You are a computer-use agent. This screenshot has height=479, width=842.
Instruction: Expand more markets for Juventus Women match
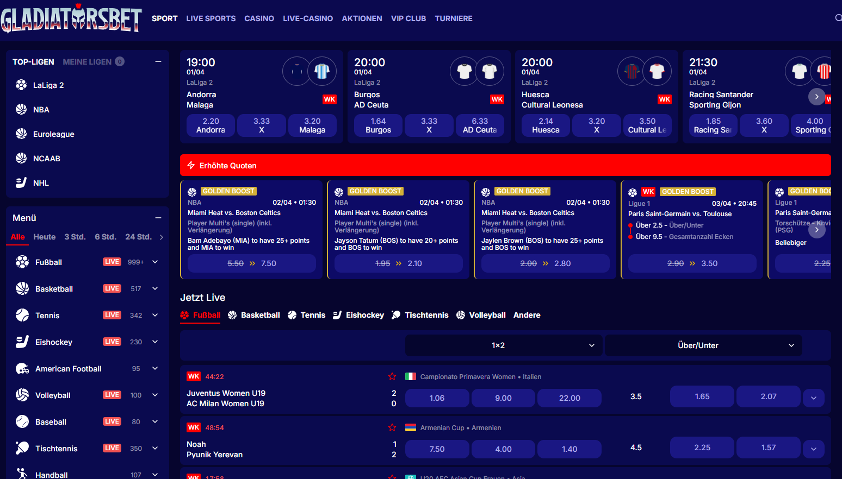[813, 398]
